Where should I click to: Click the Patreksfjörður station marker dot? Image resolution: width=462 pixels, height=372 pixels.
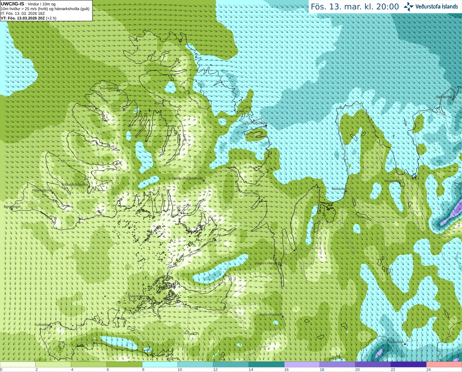pyautogui.click(x=53, y=193)
